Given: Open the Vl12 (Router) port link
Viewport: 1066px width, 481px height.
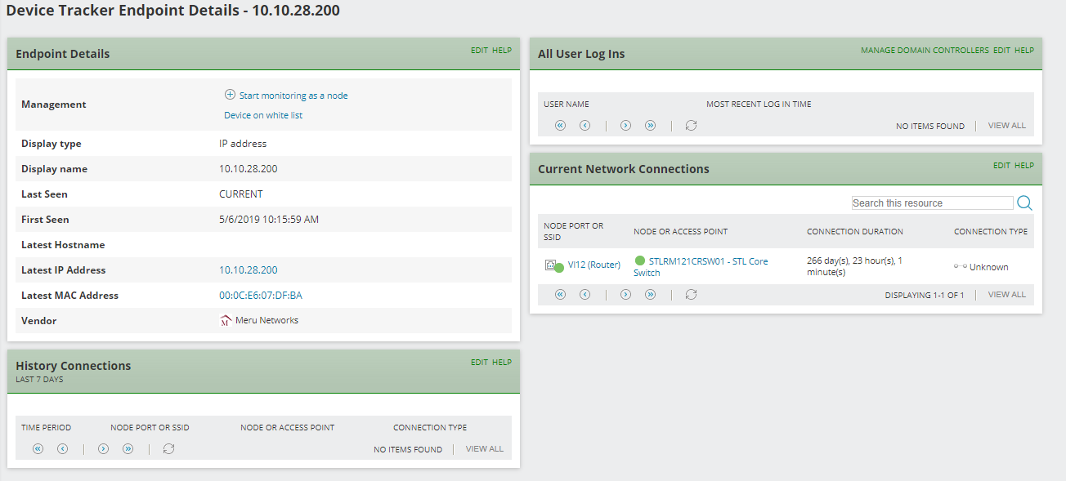Looking at the screenshot, I should point(594,265).
